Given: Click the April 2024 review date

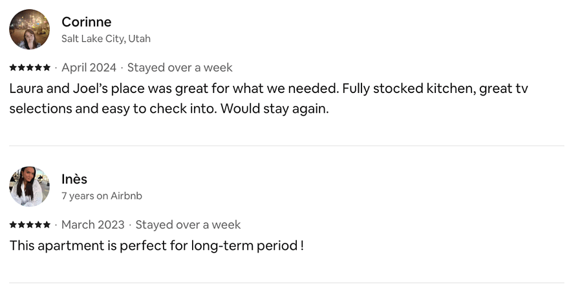Looking at the screenshot, I should pos(89,67).
